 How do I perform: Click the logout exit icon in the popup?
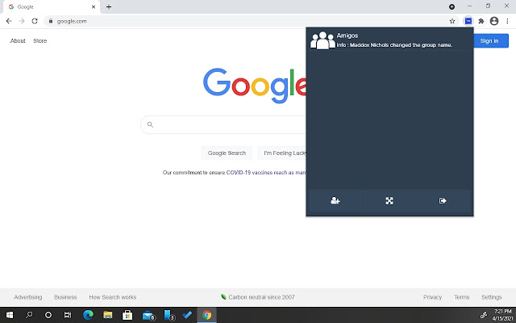click(x=443, y=201)
